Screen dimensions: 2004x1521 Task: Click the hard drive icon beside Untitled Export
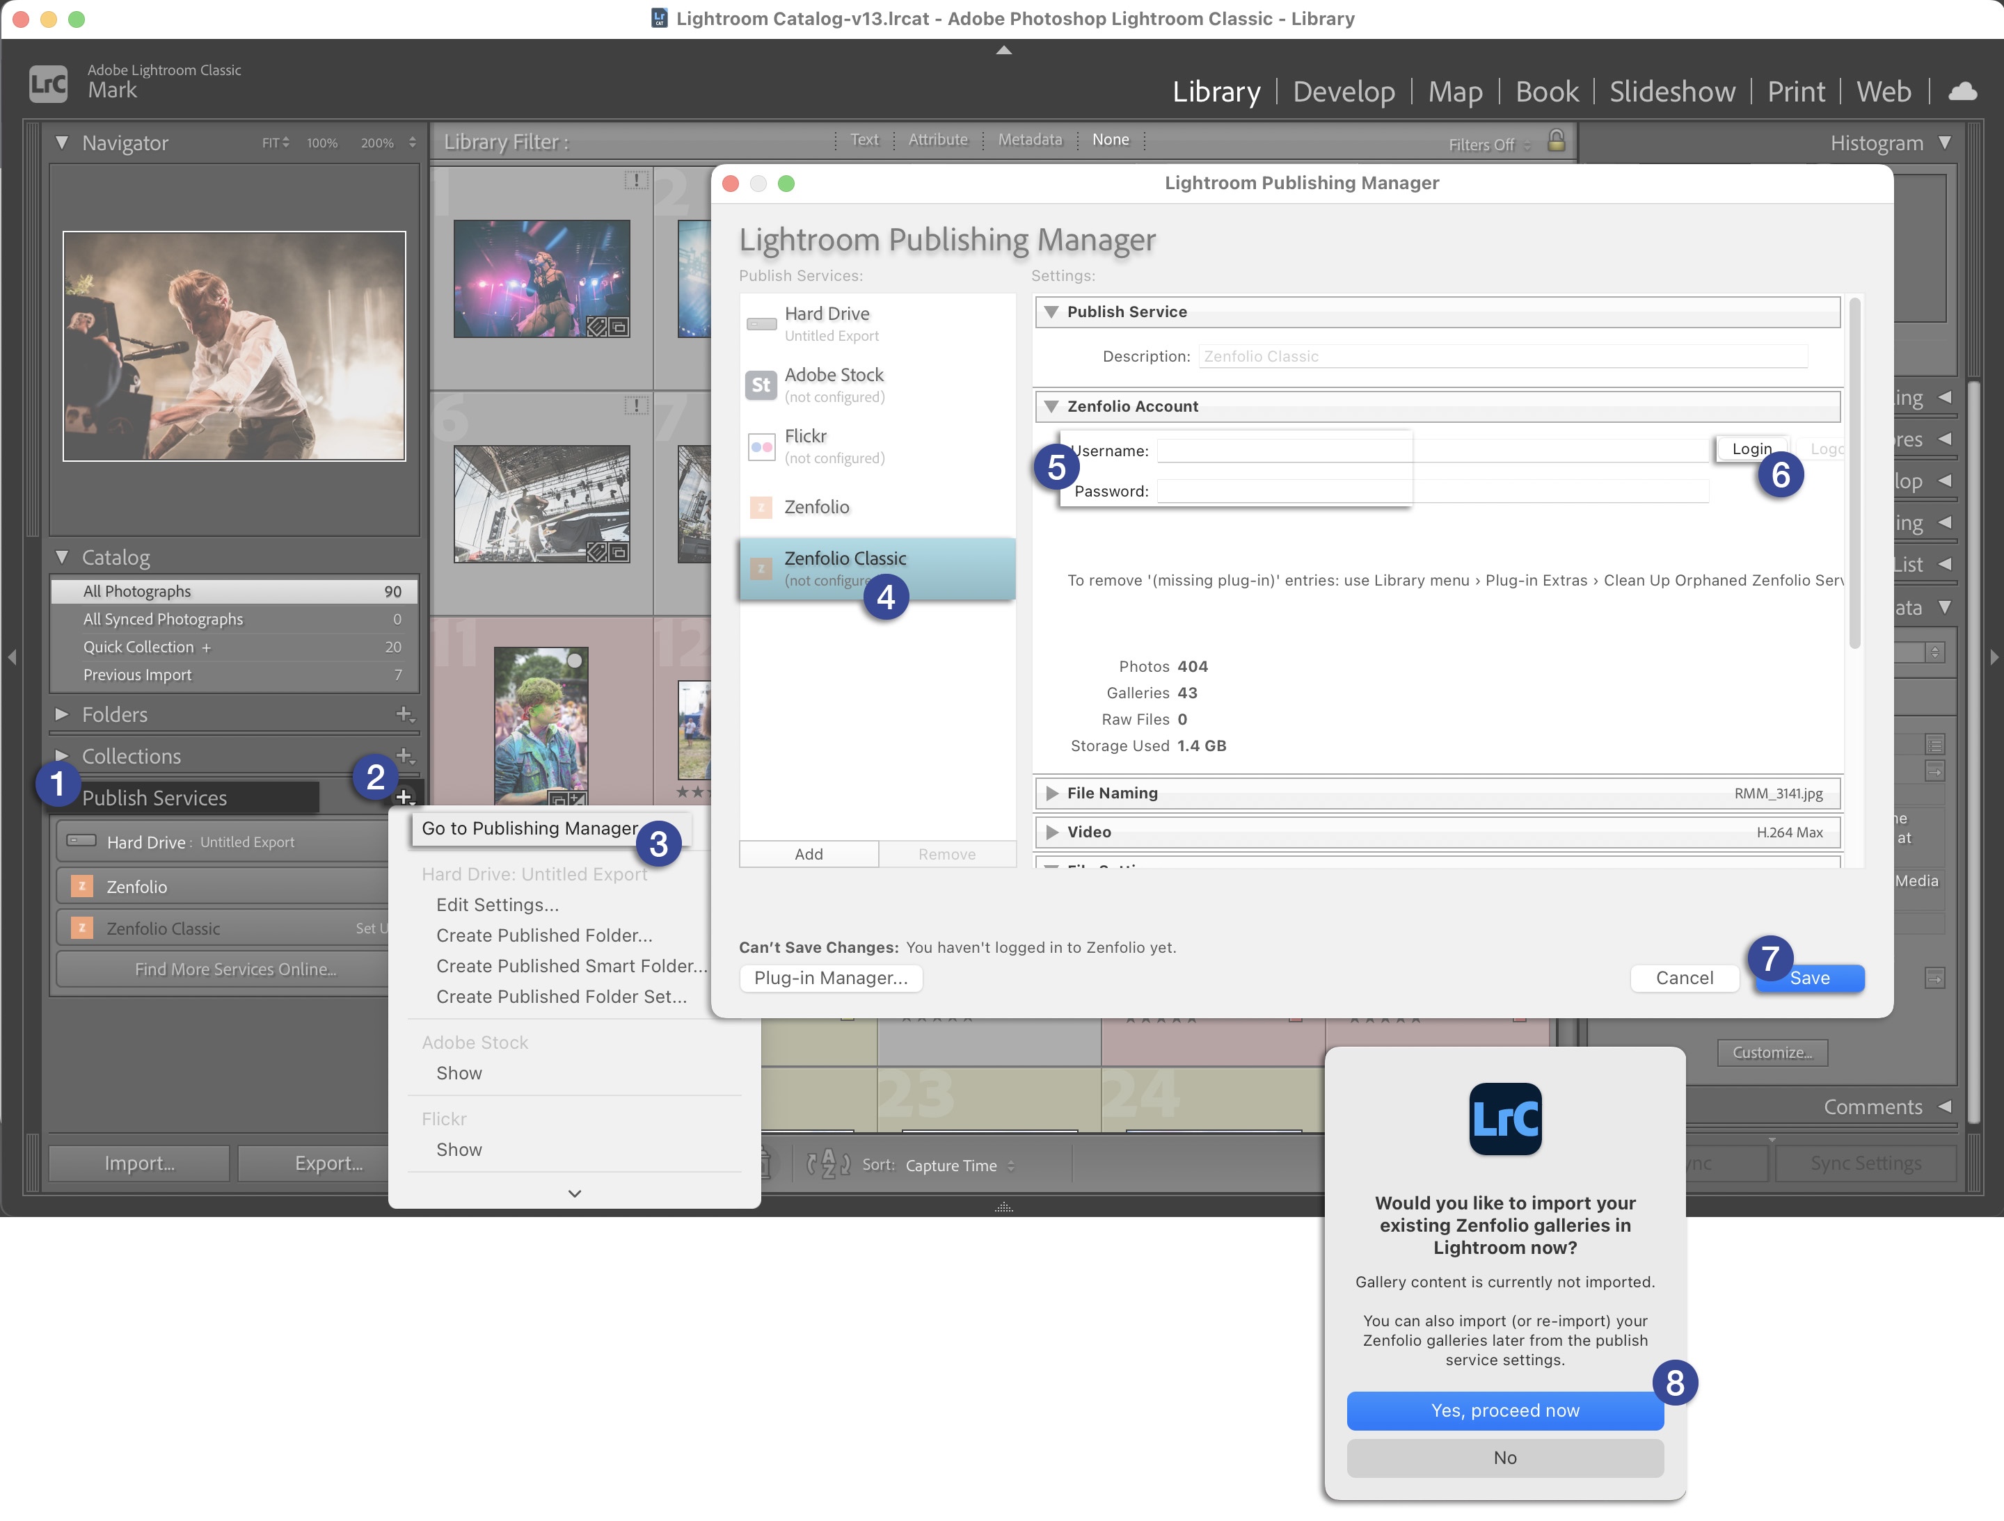[81, 841]
